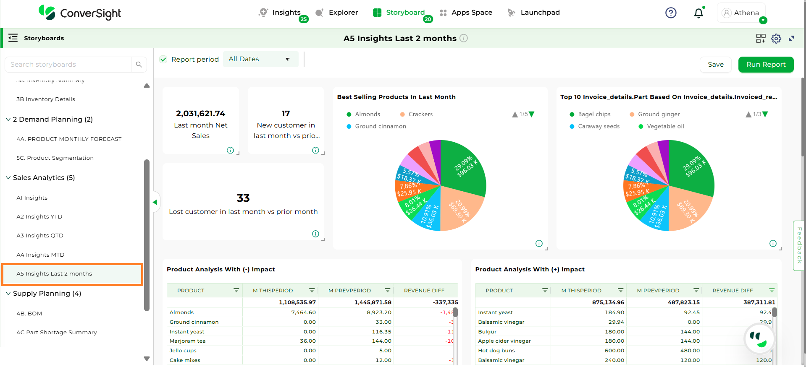Open the Athena user profile dropdown
Image resolution: width=806 pixels, height=367 pixels.
tap(741, 13)
